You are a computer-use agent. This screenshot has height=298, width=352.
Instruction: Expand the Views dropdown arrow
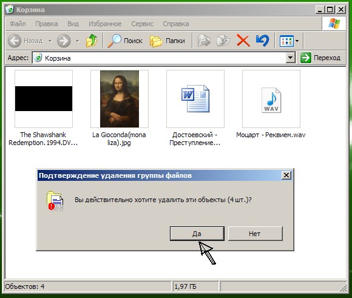tap(297, 41)
